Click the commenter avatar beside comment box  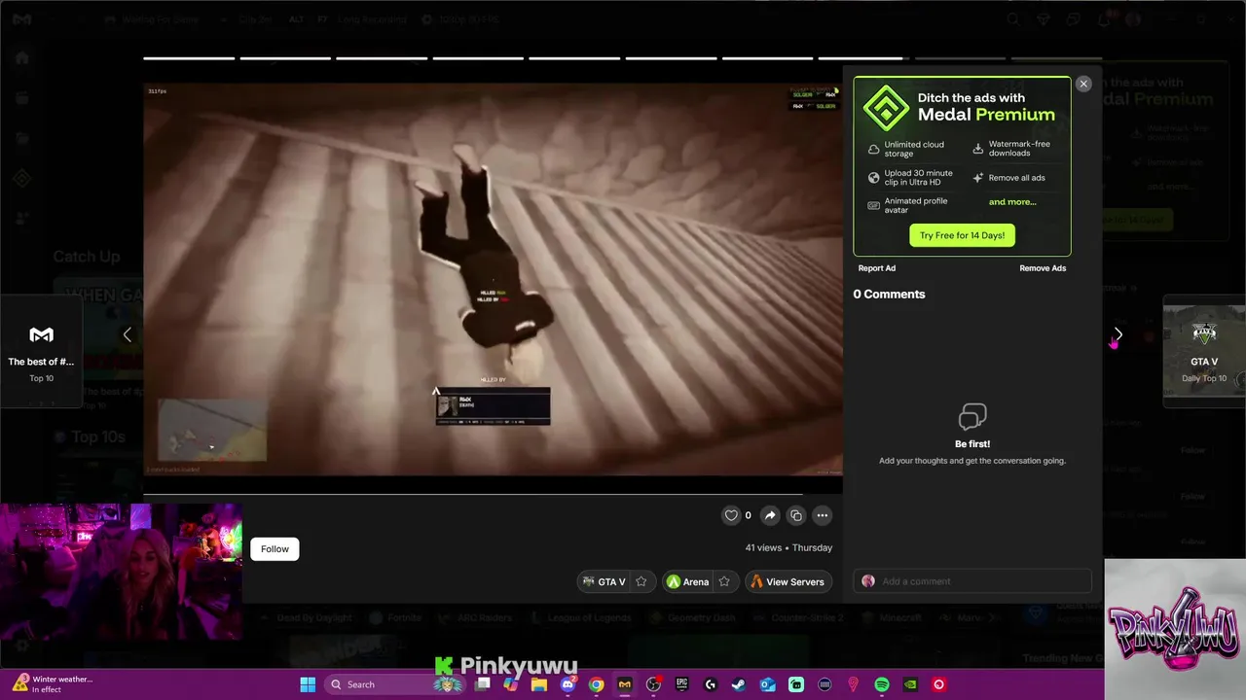tap(868, 581)
